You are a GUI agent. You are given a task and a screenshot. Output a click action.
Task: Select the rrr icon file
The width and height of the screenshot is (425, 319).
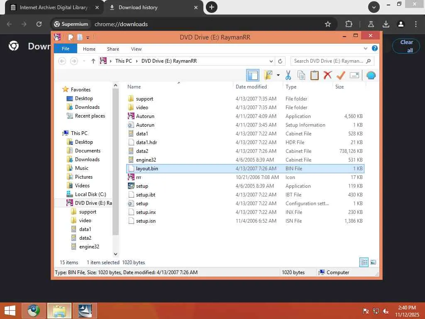245,177
